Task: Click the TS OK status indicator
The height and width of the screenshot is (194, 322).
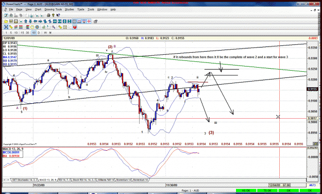Action: point(267,191)
